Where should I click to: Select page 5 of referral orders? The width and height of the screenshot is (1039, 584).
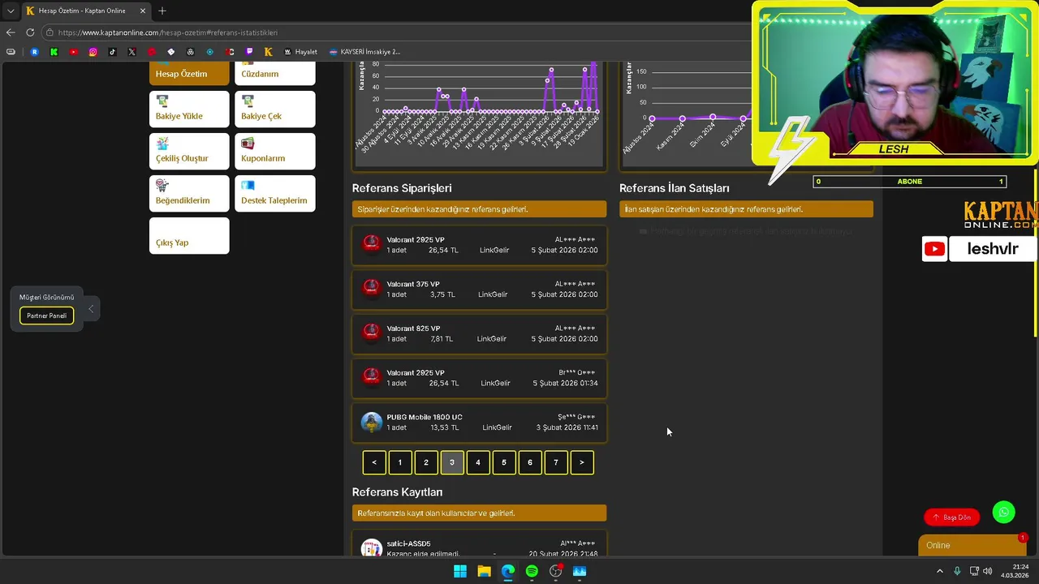pos(504,462)
